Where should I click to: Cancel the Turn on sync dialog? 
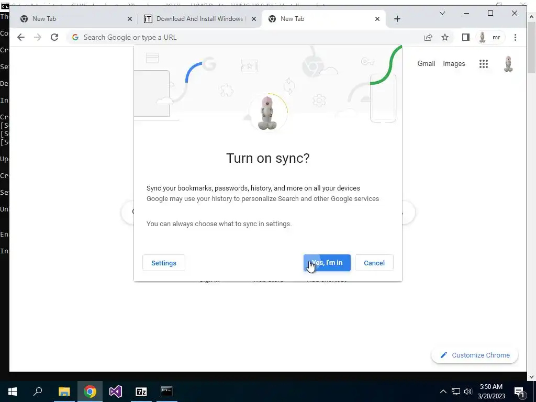pyautogui.click(x=374, y=263)
